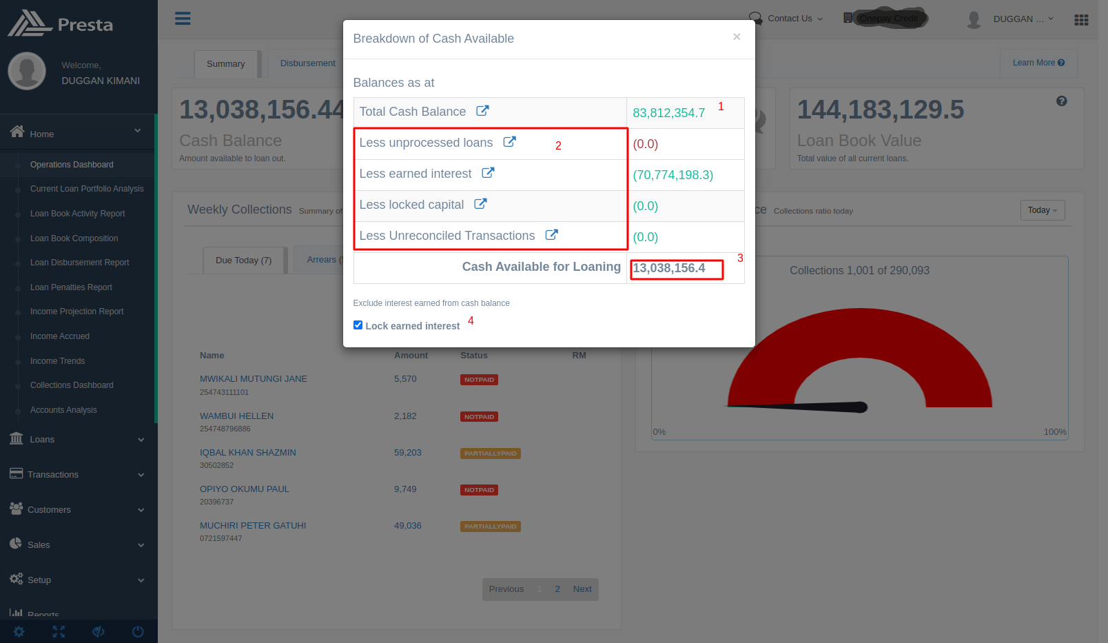Open the Today dropdown
This screenshot has width=1108, height=643.
point(1042,210)
